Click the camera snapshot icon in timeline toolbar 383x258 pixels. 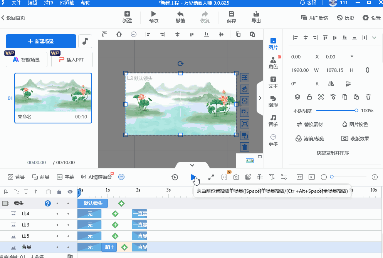point(236,177)
